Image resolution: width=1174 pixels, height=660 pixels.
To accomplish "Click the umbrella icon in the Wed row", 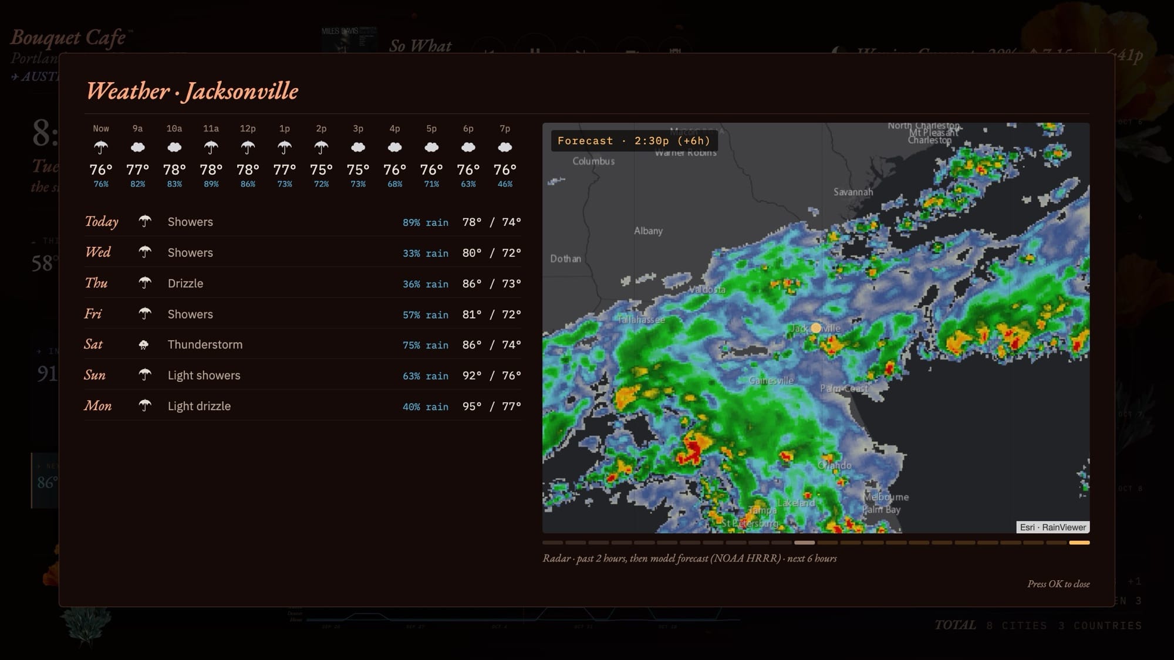I will [x=145, y=252].
